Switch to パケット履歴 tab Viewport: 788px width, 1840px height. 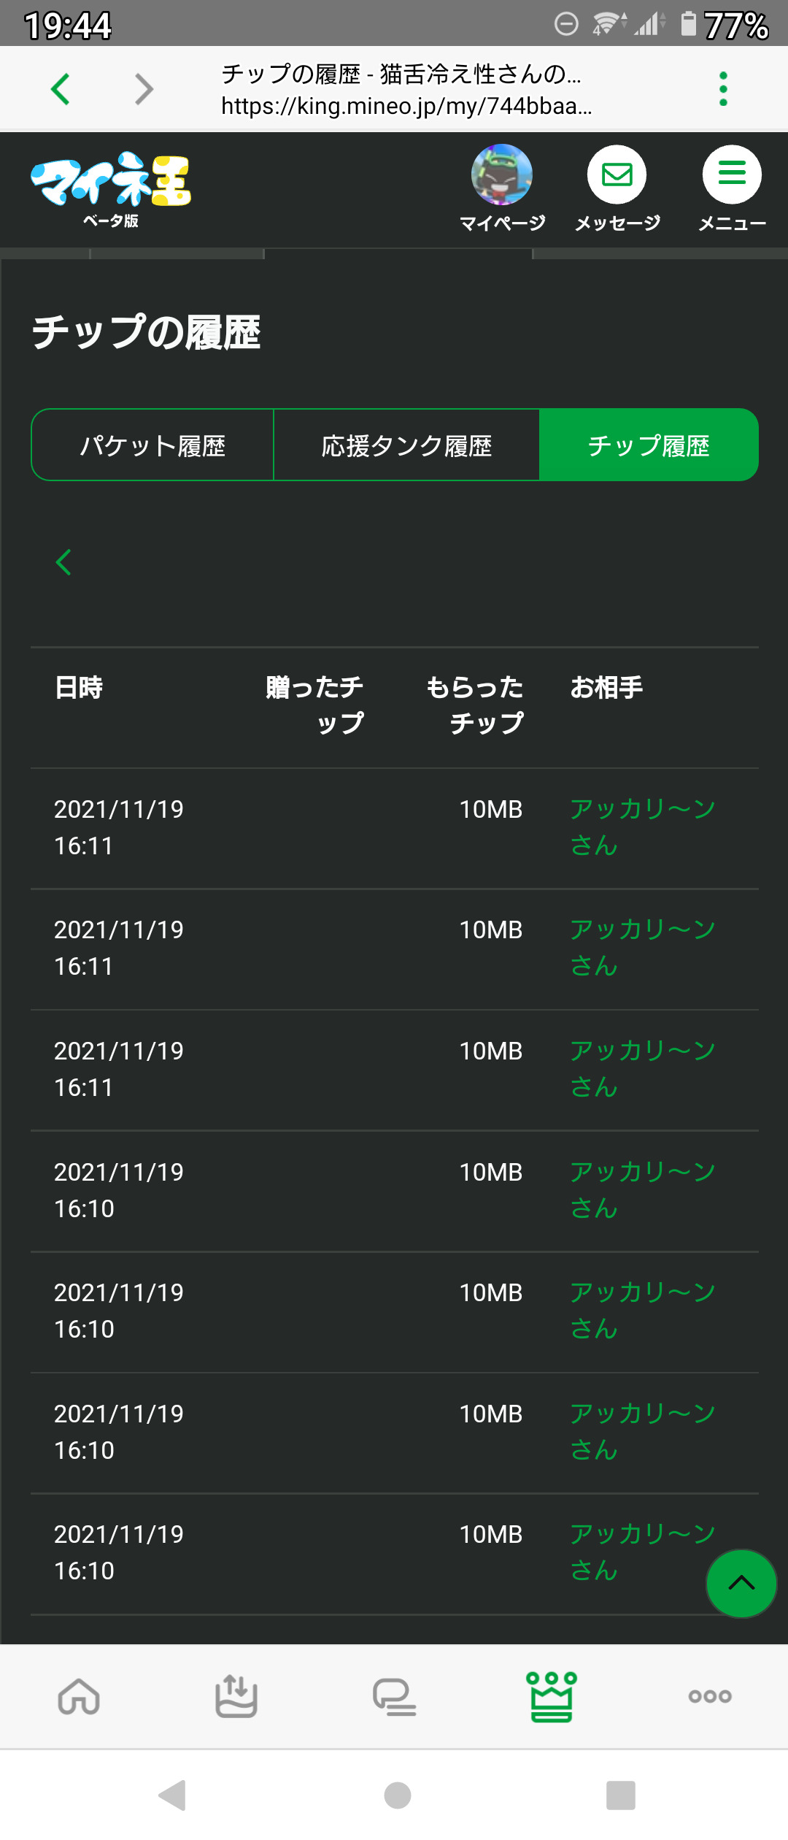152,445
